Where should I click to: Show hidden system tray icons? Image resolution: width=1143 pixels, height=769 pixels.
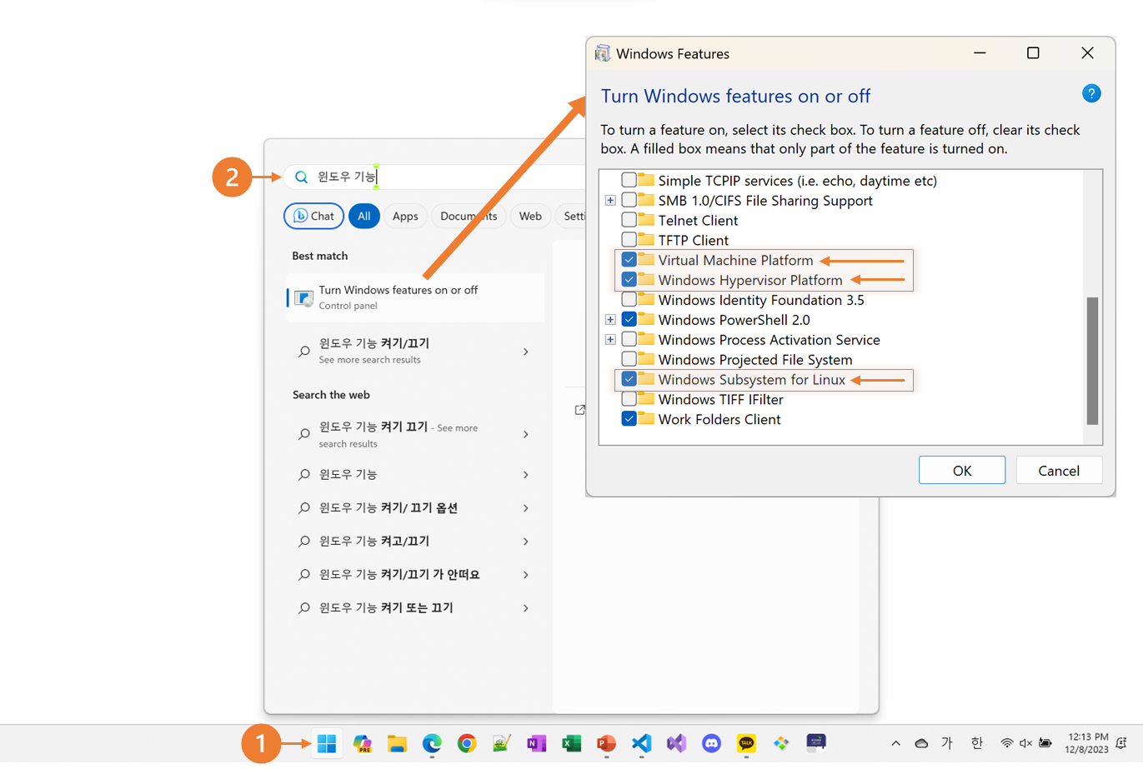click(895, 743)
